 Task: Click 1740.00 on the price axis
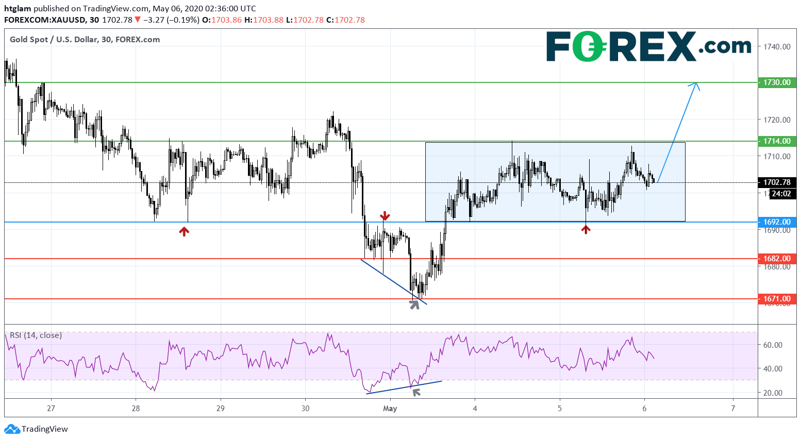777,46
